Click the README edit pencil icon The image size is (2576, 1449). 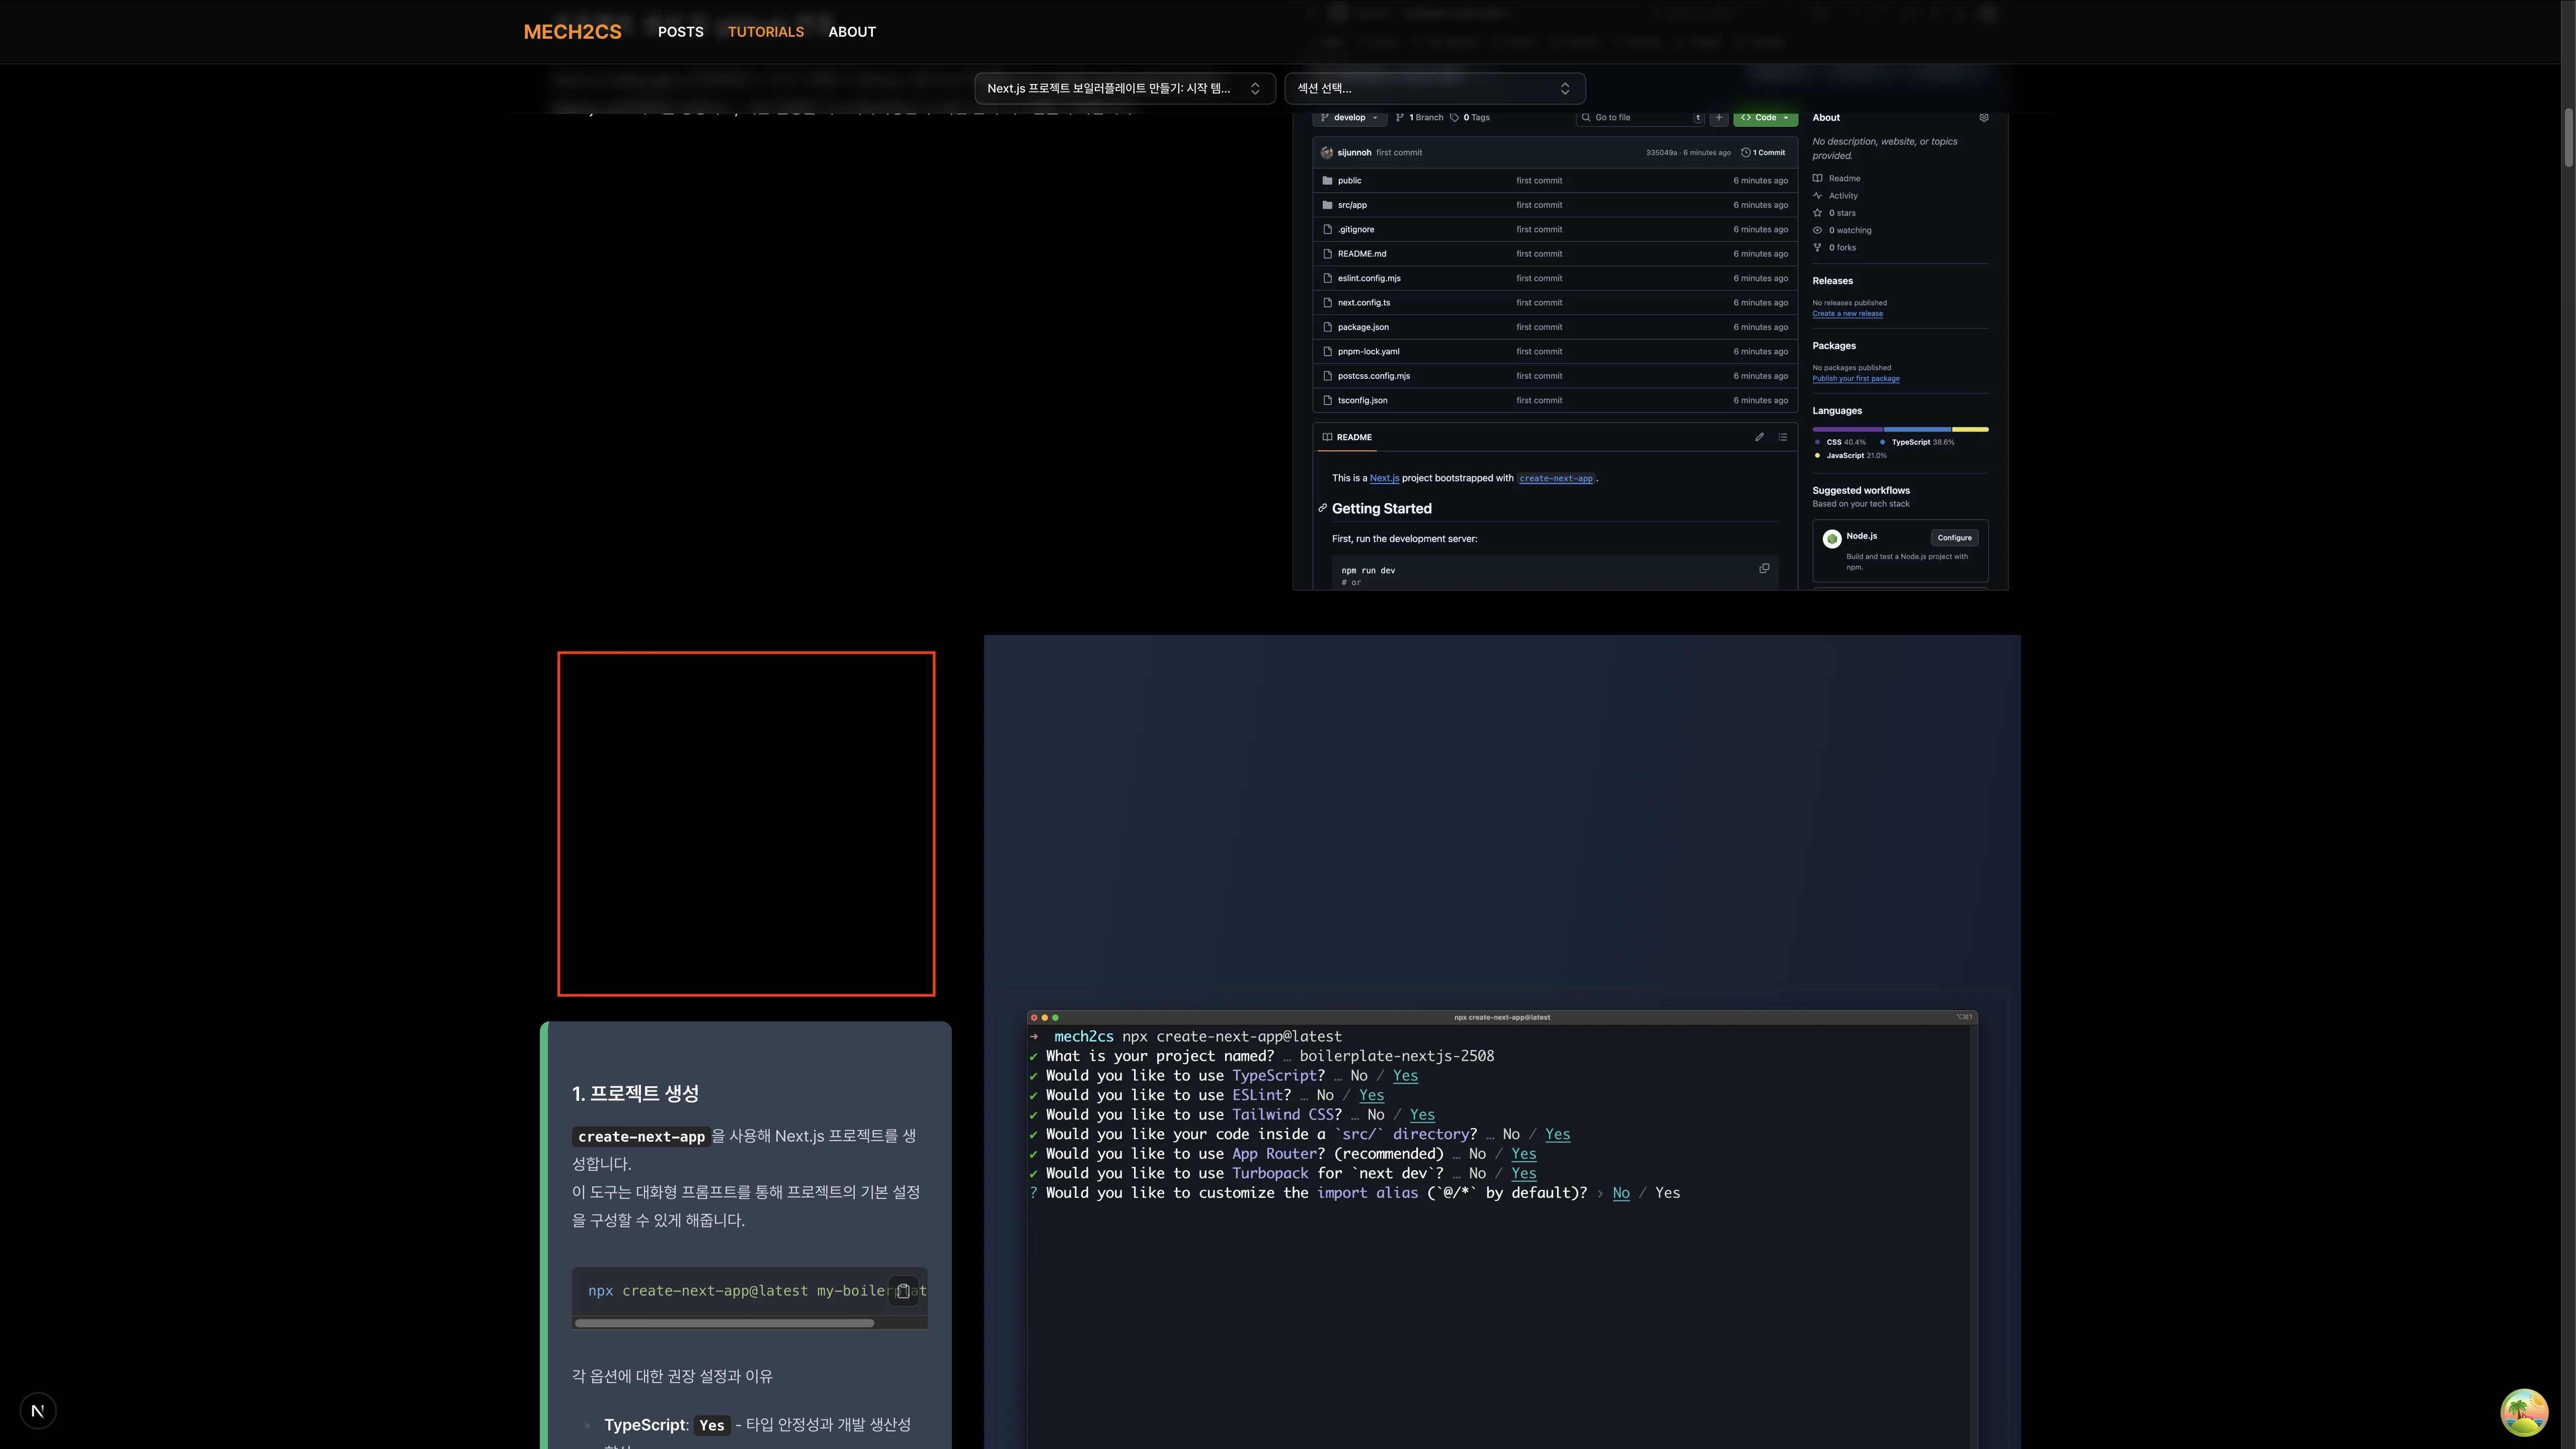[1759, 437]
